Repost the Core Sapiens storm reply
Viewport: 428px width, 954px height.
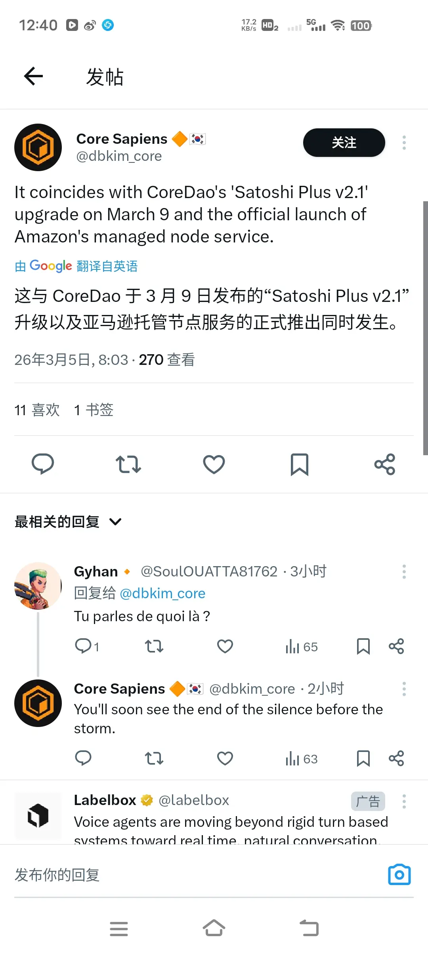click(154, 758)
